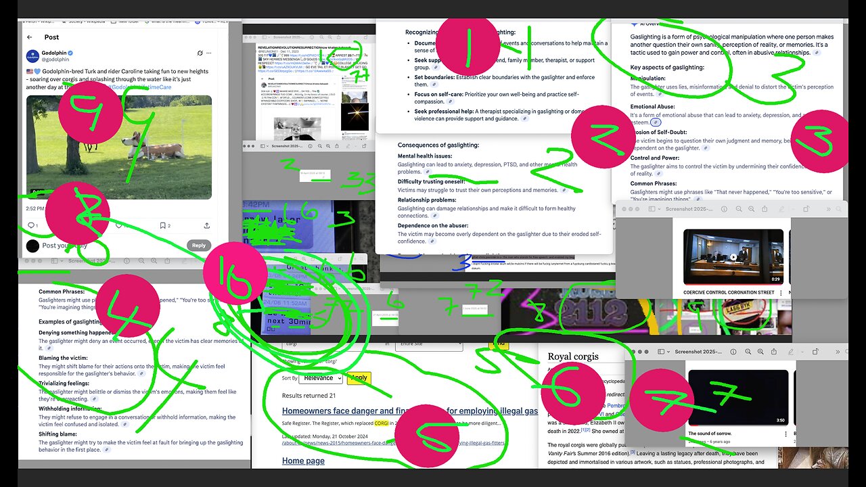Open the Home page search result
Image resolution: width=866 pixels, height=487 pixels.
(303, 461)
